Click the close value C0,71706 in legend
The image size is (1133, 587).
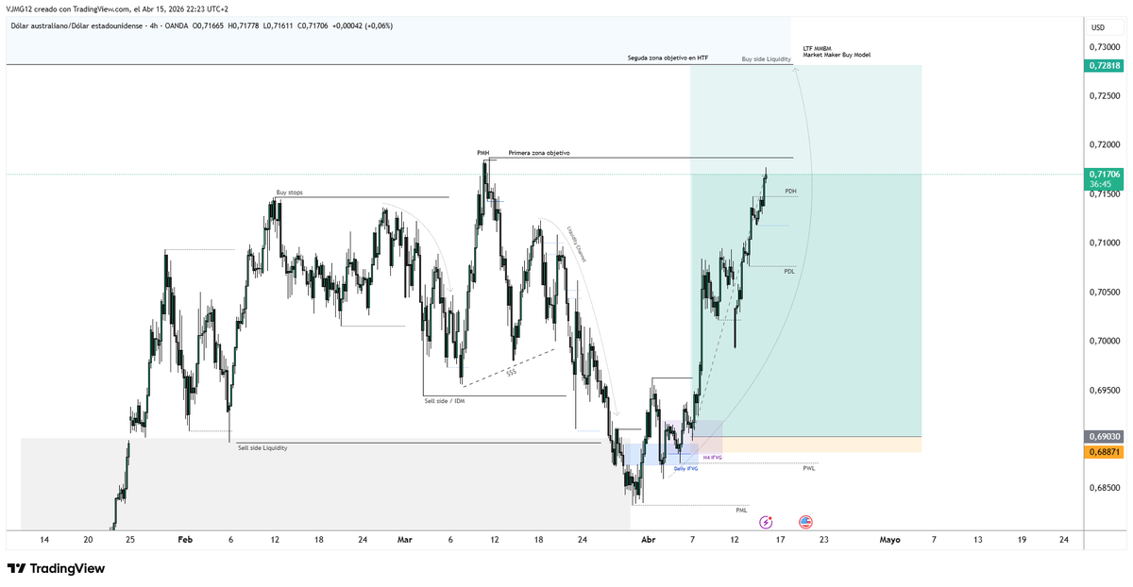[x=313, y=25]
